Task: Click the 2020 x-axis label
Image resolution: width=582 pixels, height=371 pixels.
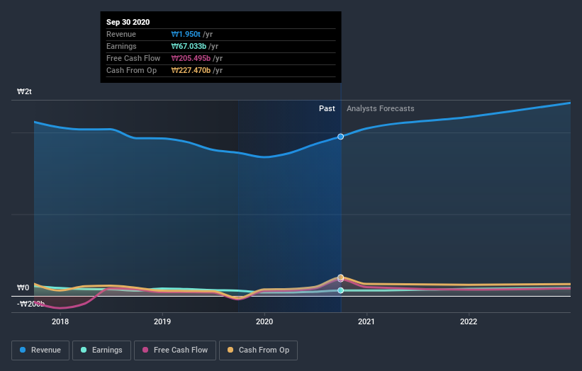Action: (x=264, y=321)
